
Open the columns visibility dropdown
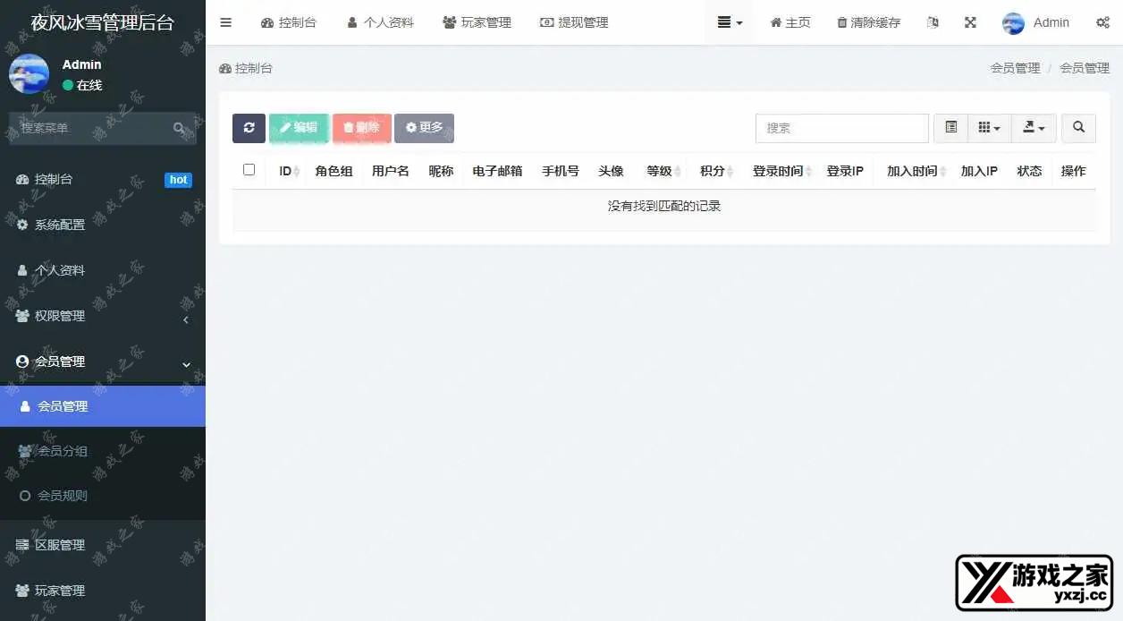989,128
